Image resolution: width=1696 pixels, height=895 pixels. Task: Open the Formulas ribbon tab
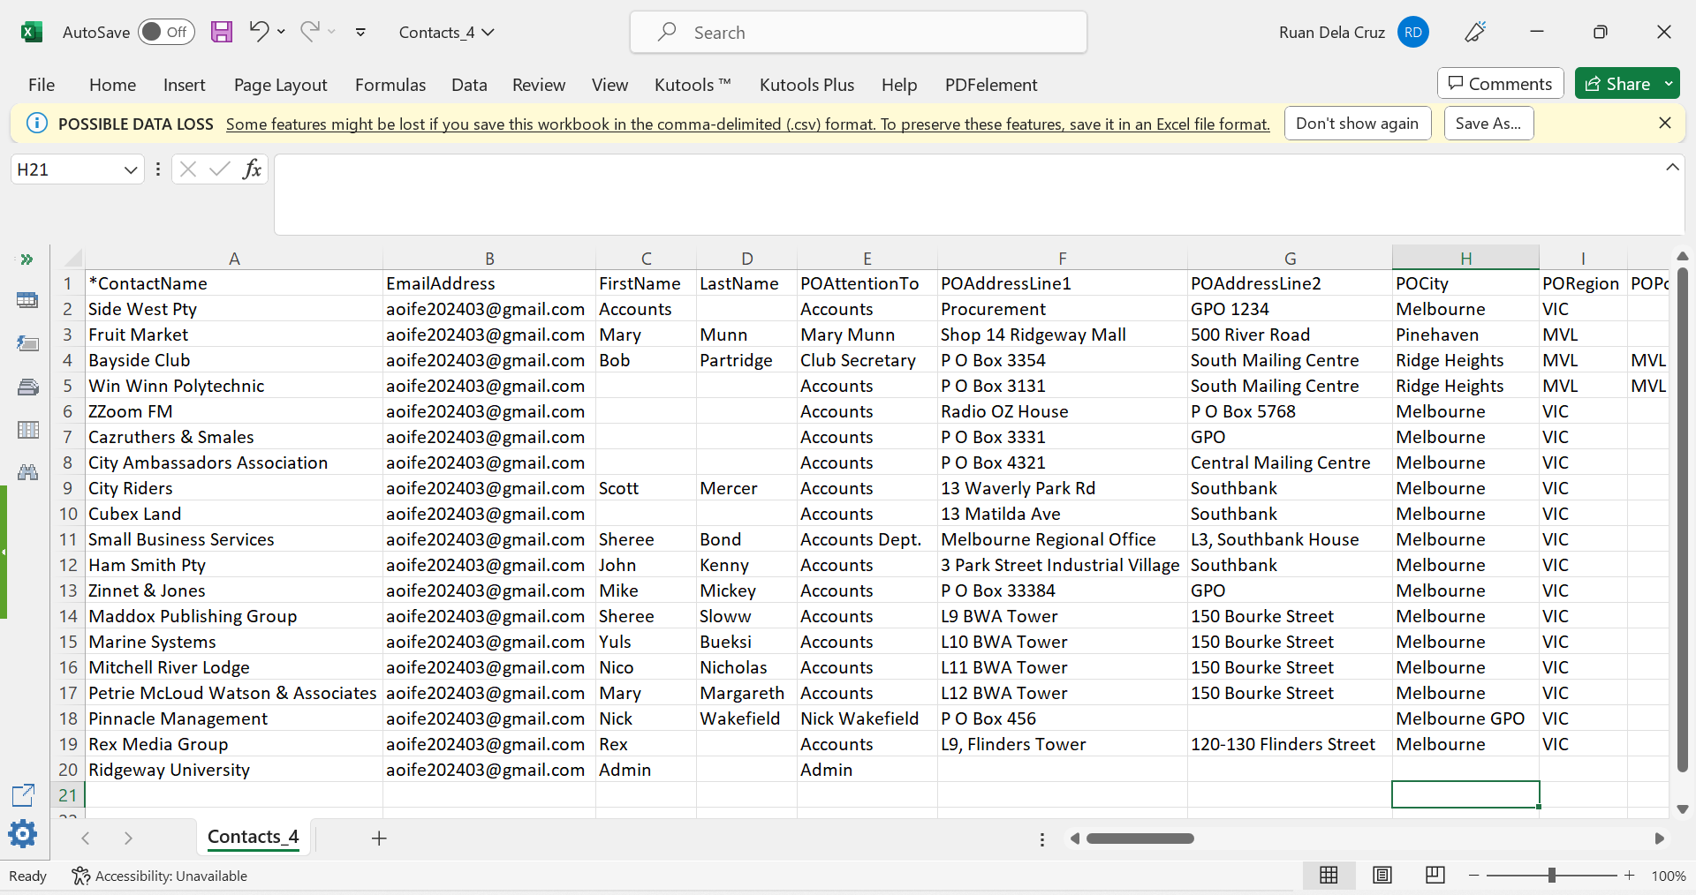coord(390,85)
